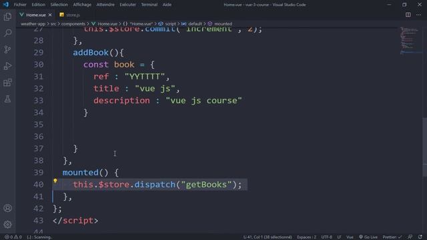
Task: Open the editor More Actions ellipsis
Action: click(x=418, y=15)
